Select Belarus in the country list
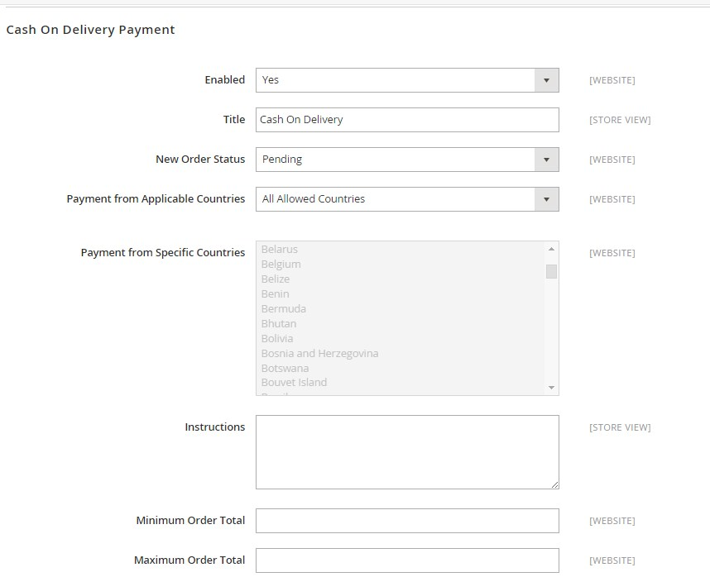Viewport: 710px width, 577px height. click(x=280, y=249)
